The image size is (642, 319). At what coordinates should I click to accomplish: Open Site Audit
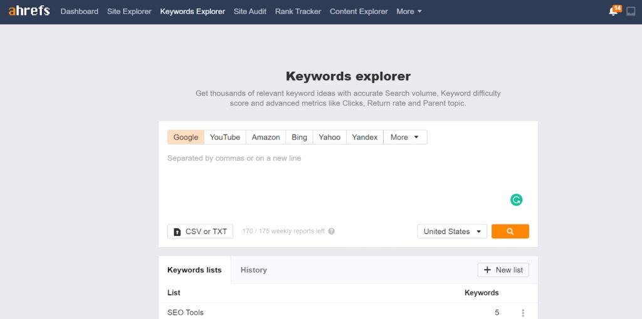(250, 11)
